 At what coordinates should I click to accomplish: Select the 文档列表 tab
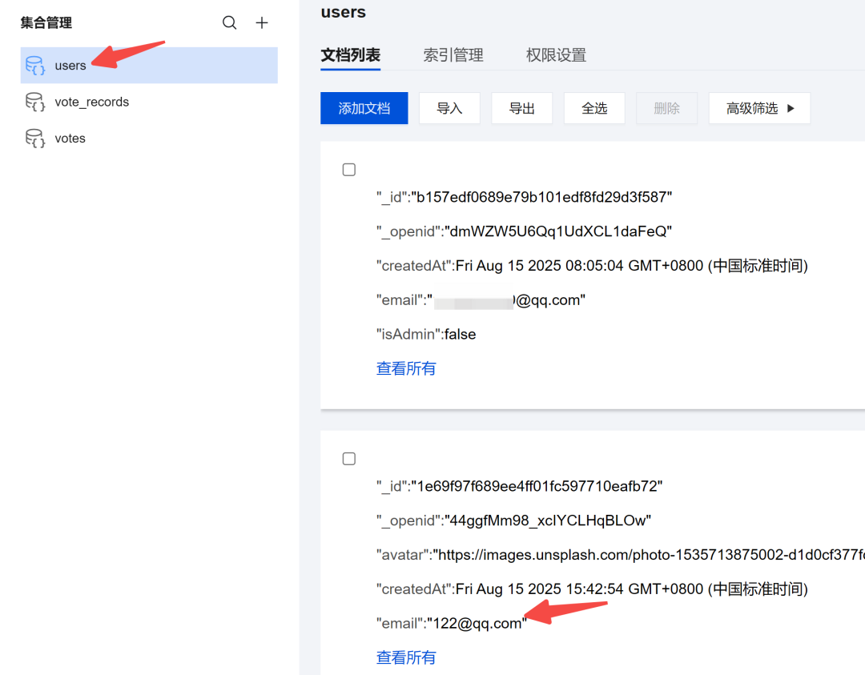click(350, 55)
